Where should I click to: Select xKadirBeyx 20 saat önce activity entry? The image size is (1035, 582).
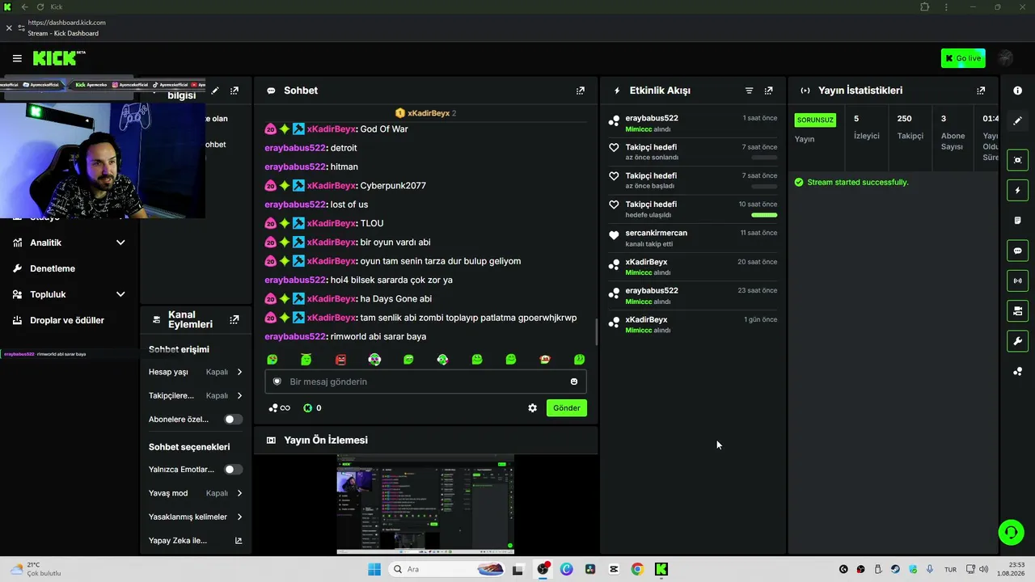[x=693, y=267]
